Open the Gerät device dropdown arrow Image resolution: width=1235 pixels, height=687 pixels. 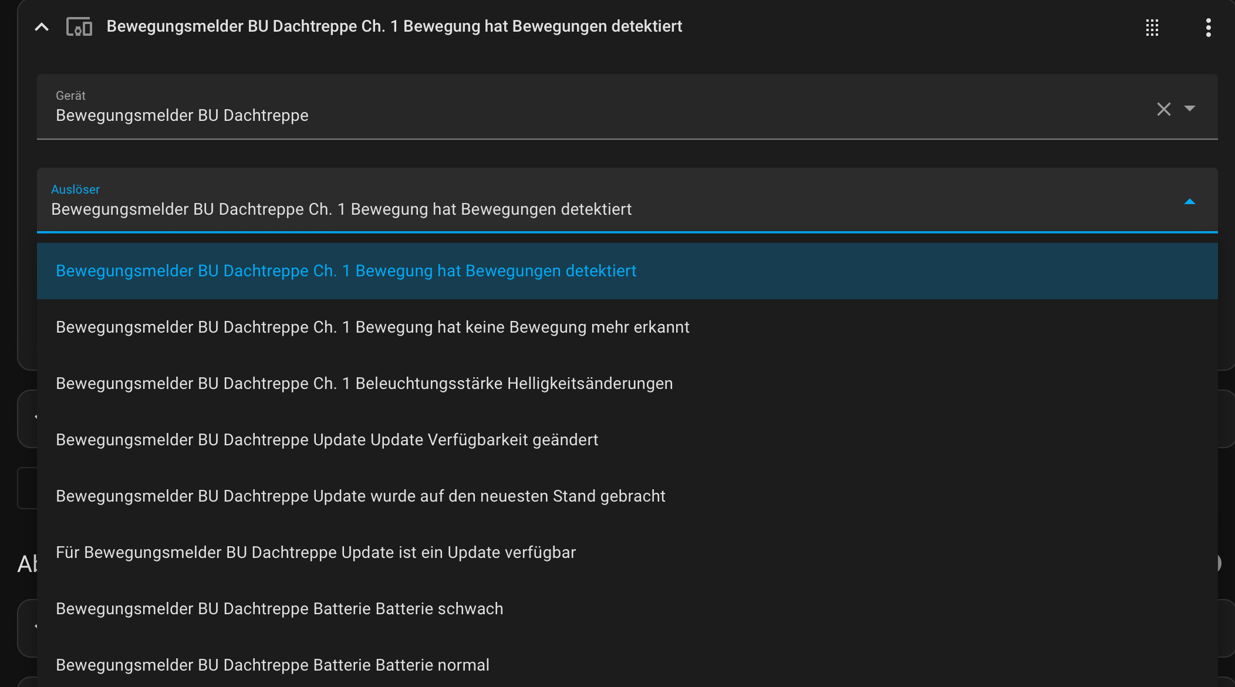pos(1190,109)
